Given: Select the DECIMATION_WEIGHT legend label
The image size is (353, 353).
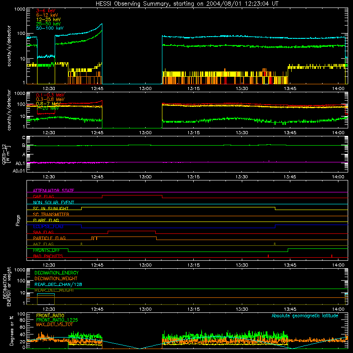Looking at the screenshot, I should 56,278.
